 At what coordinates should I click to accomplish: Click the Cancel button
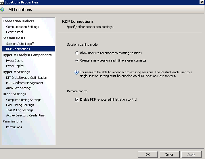coord(169,154)
